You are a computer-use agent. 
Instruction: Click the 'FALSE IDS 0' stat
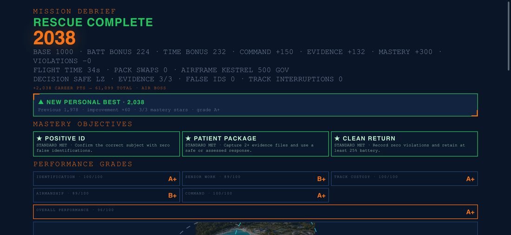[210, 79]
